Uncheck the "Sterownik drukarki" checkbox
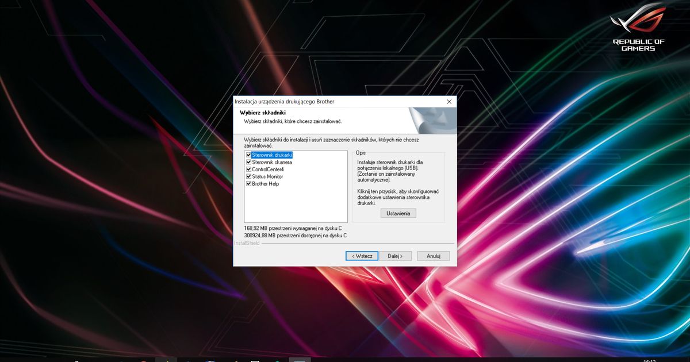 coord(248,155)
